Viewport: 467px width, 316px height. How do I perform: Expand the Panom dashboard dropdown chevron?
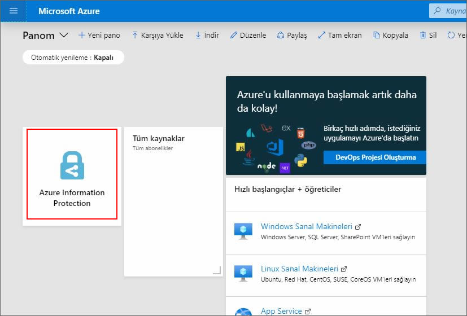[x=63, y=36]
